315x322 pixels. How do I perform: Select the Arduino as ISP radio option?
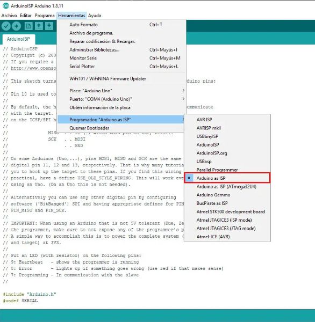pyautogui.click(x=227, y=178)
